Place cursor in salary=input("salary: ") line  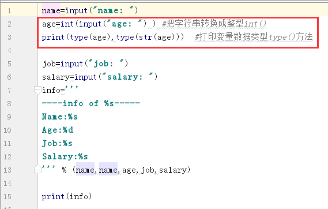coord(100,77)
